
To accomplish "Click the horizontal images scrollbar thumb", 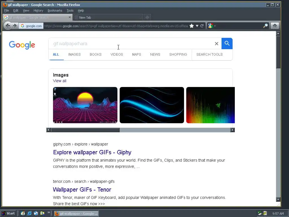I will tap(85, 130).
